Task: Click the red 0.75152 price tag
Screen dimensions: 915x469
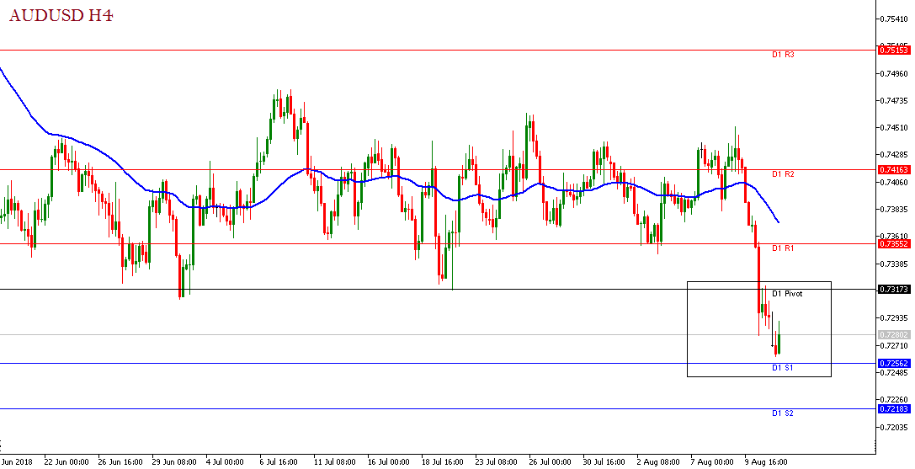Action: pos(892,51)
